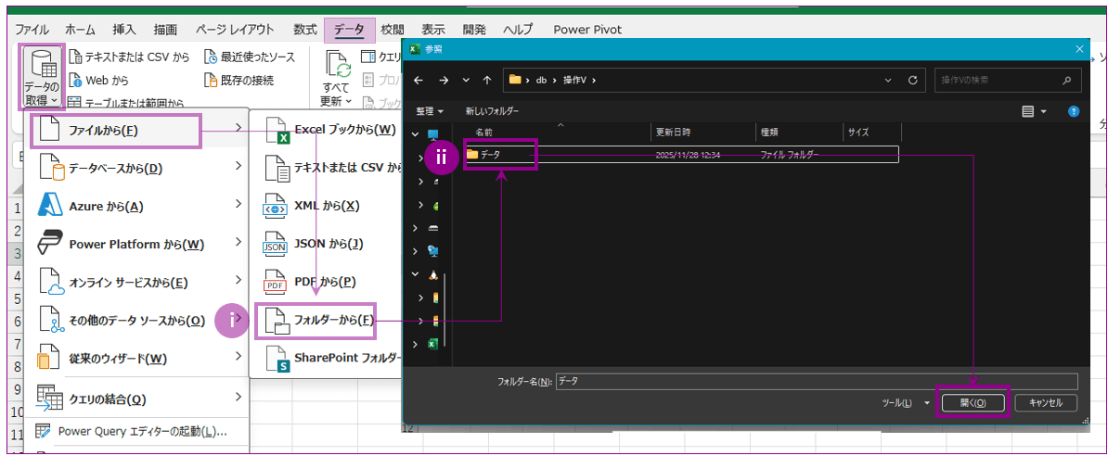
Task: Click the 操作V segment in address path
Action: pos(574,81)
